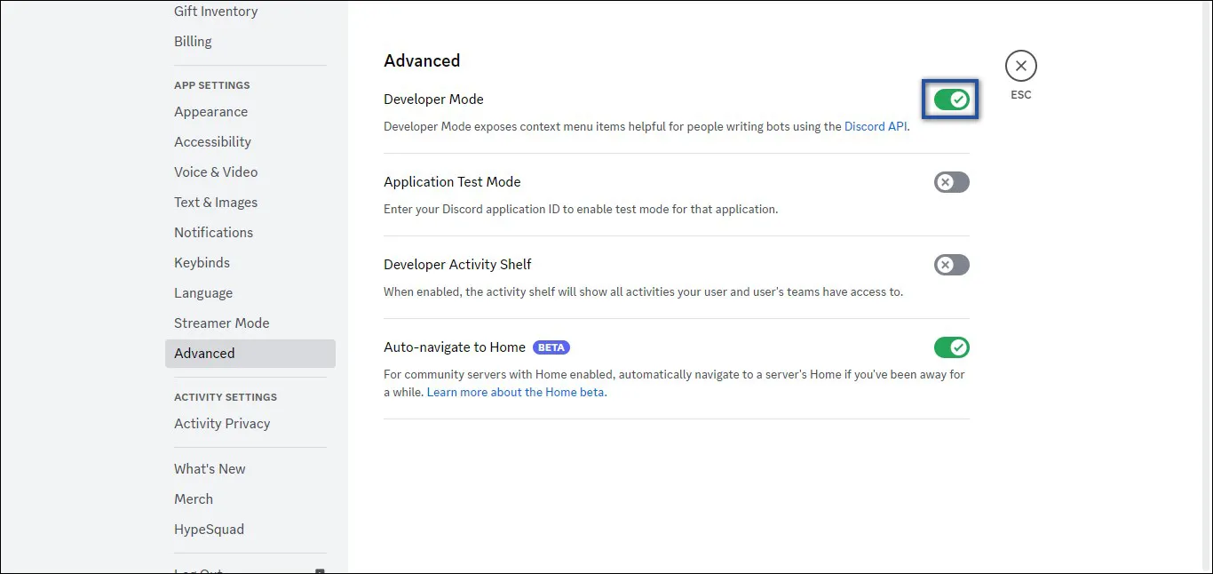Select the Accessibility settings page

[212, 141]
